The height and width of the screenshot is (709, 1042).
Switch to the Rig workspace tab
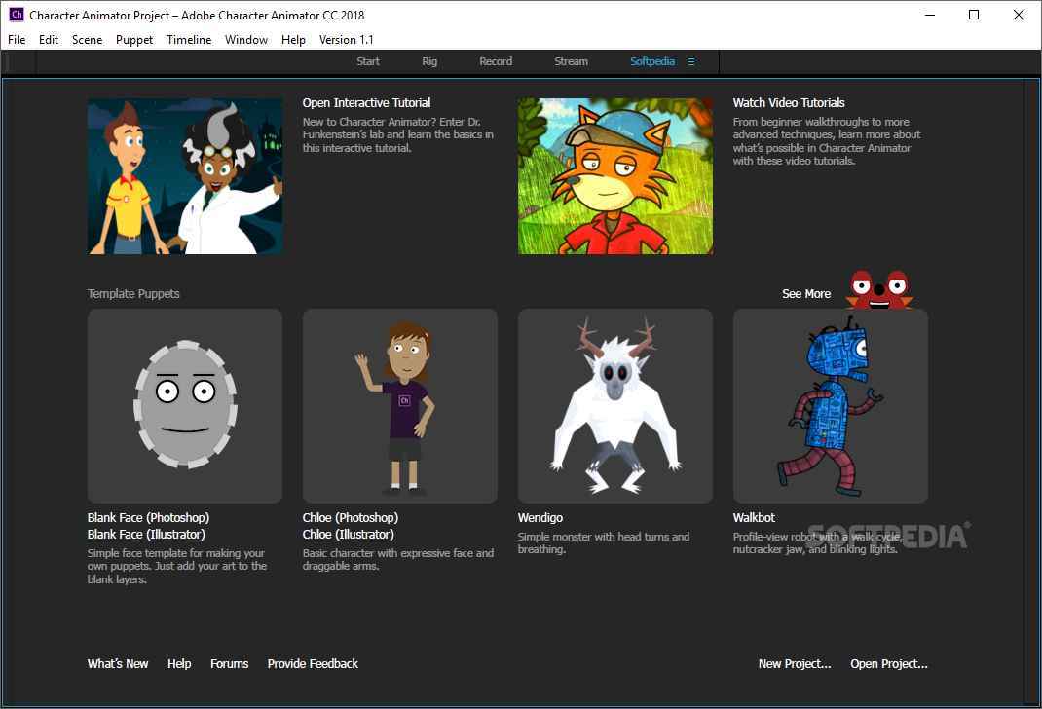point(429,61)
